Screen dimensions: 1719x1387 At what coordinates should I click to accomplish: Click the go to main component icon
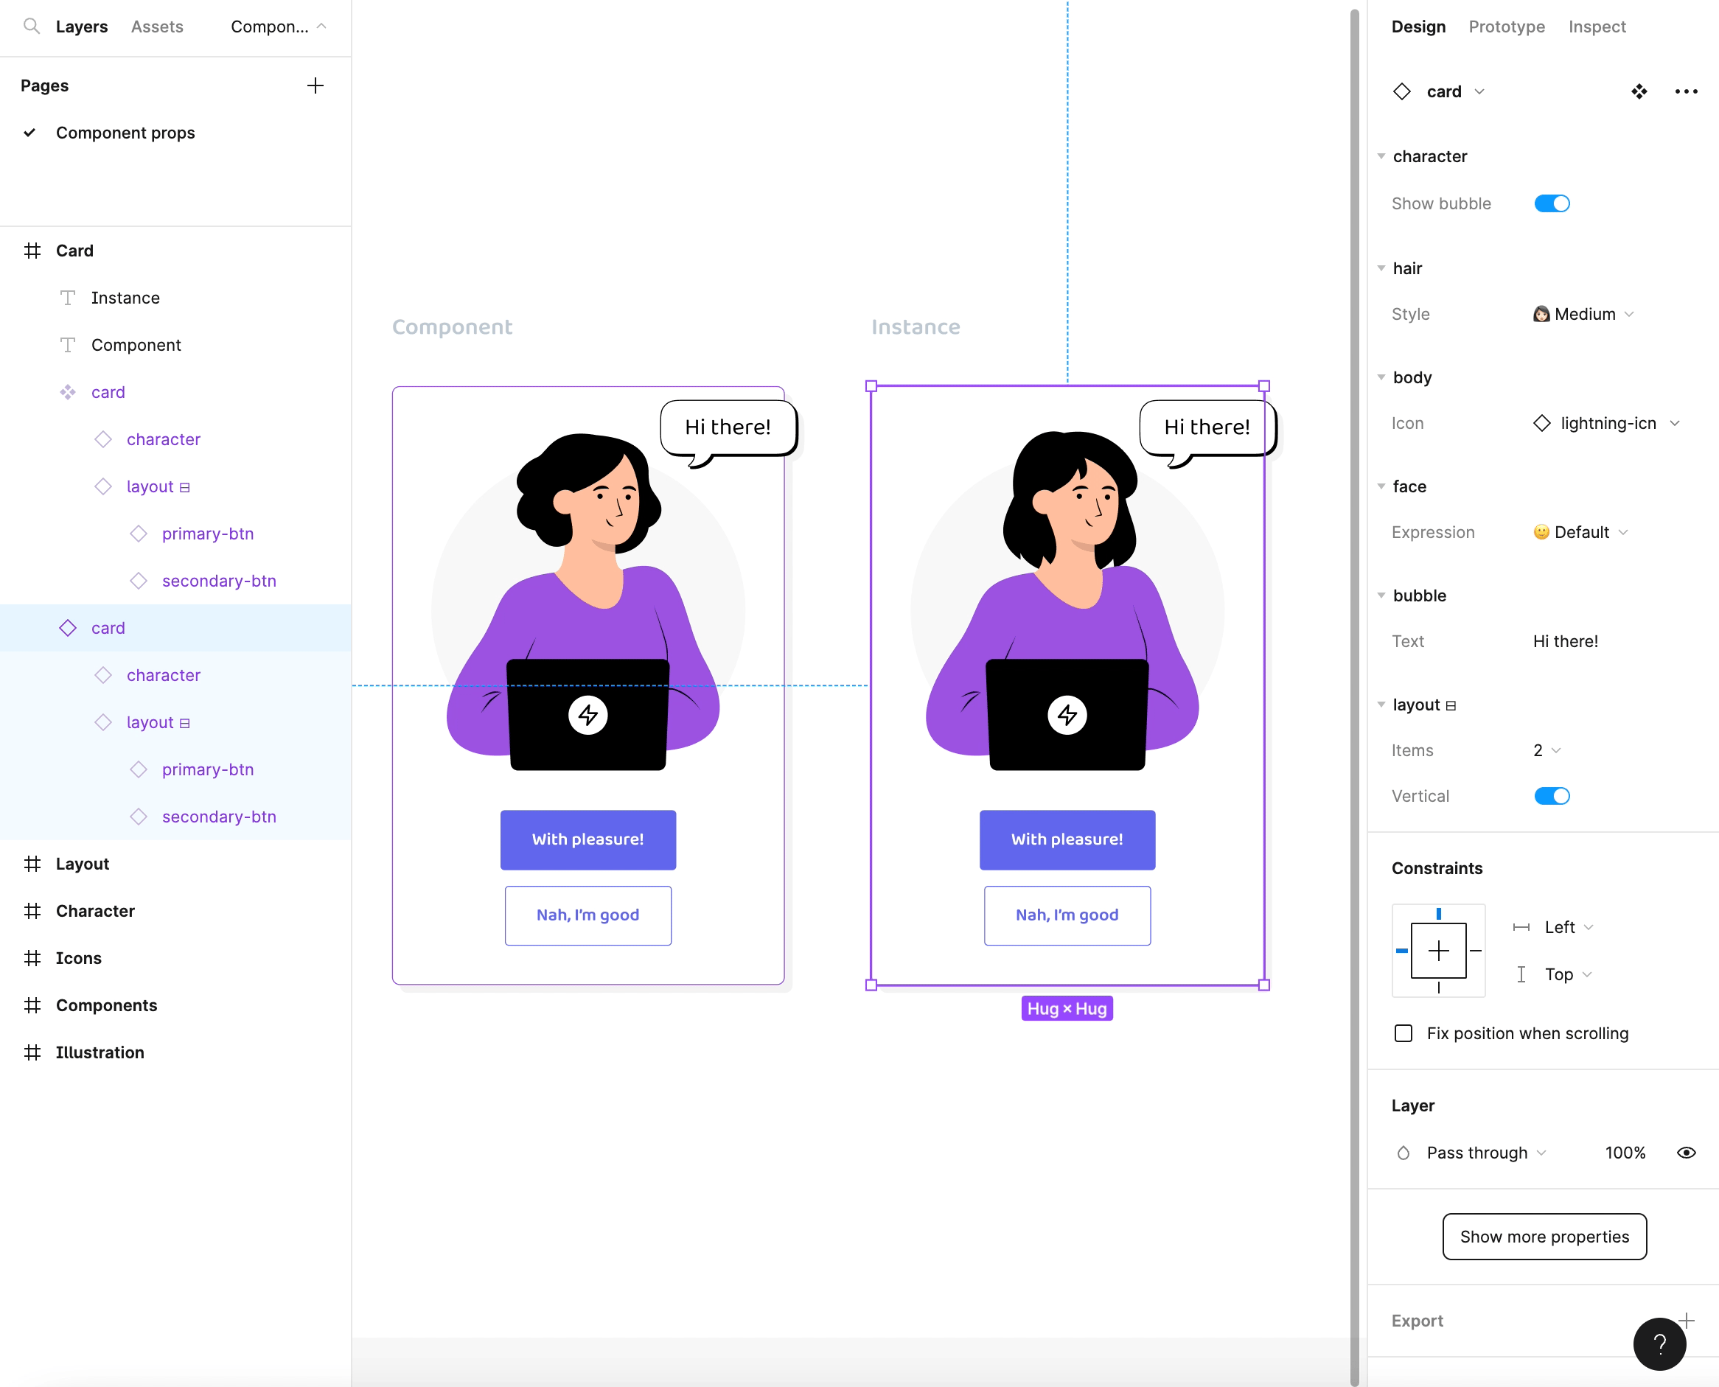point(1639,92)
